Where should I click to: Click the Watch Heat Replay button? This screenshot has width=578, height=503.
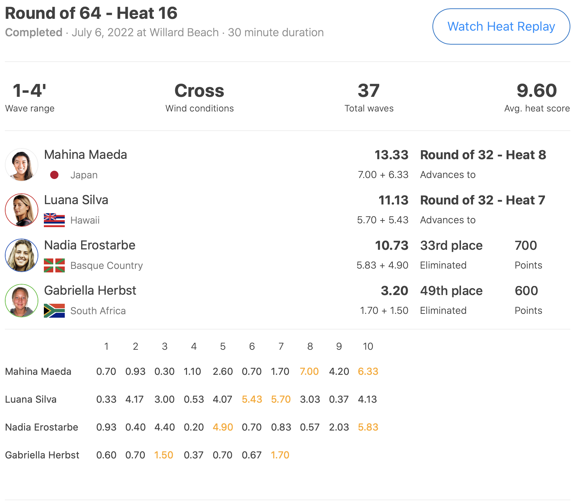point(501,26)
